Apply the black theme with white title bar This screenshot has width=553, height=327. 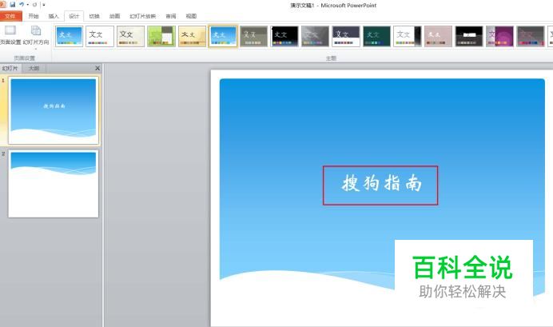pos(469,36)
